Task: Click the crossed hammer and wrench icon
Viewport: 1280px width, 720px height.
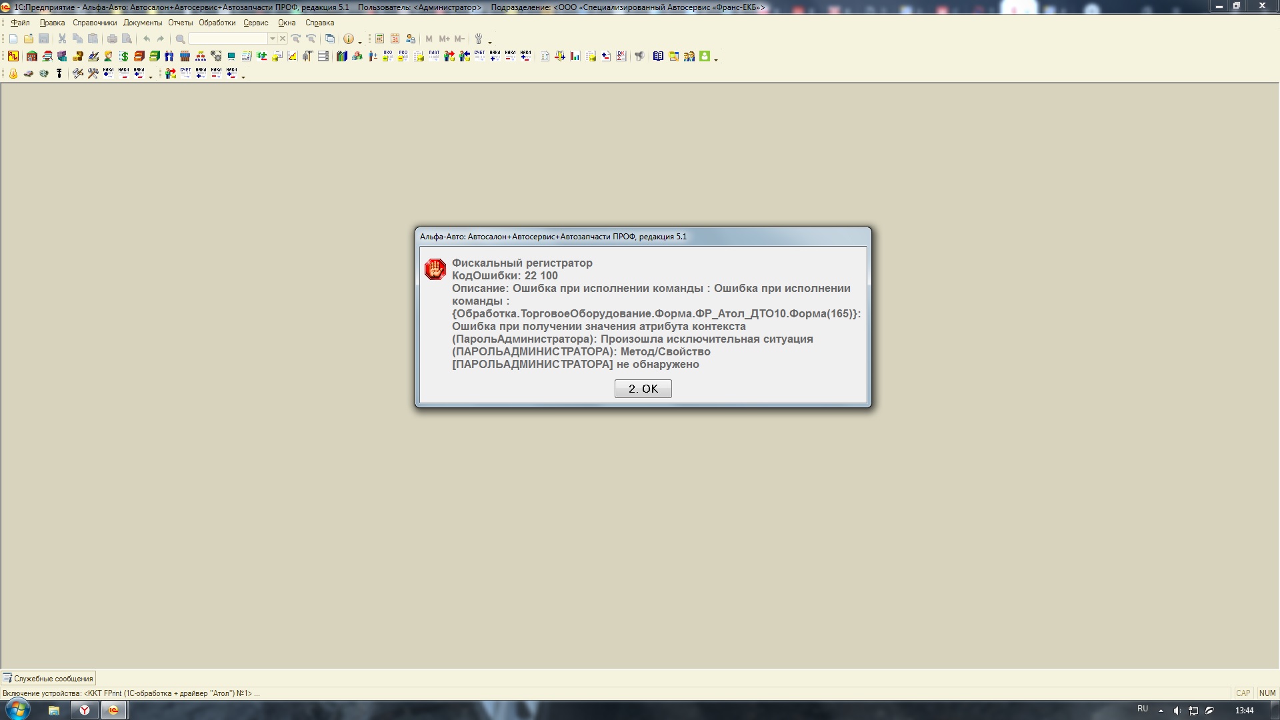Action: tap(93, 73)
